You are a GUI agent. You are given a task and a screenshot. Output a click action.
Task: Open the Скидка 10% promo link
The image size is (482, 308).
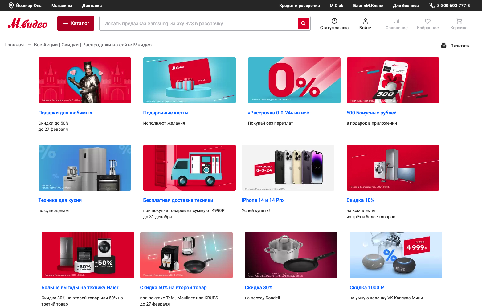pyautogui.click(x=360, y=200)
